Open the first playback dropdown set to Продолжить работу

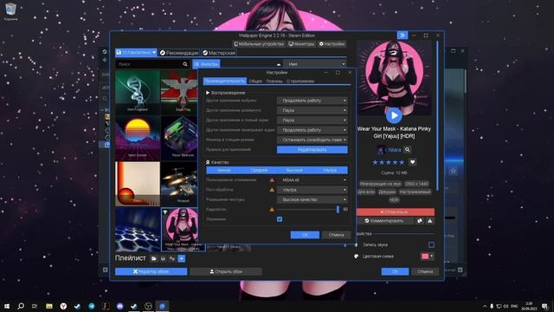(x=312, y=101)
